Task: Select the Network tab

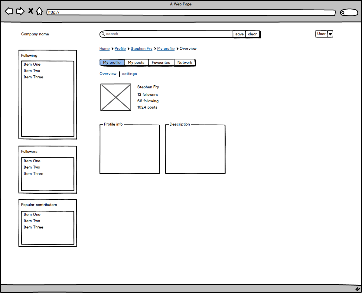Action: (184, 63)
